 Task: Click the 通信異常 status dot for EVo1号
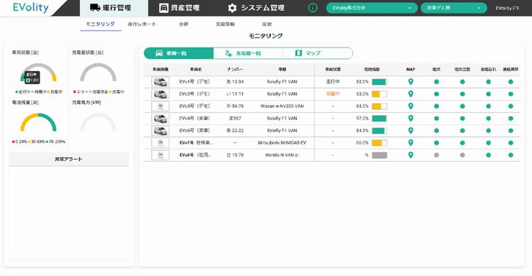(x=511, y=82)
